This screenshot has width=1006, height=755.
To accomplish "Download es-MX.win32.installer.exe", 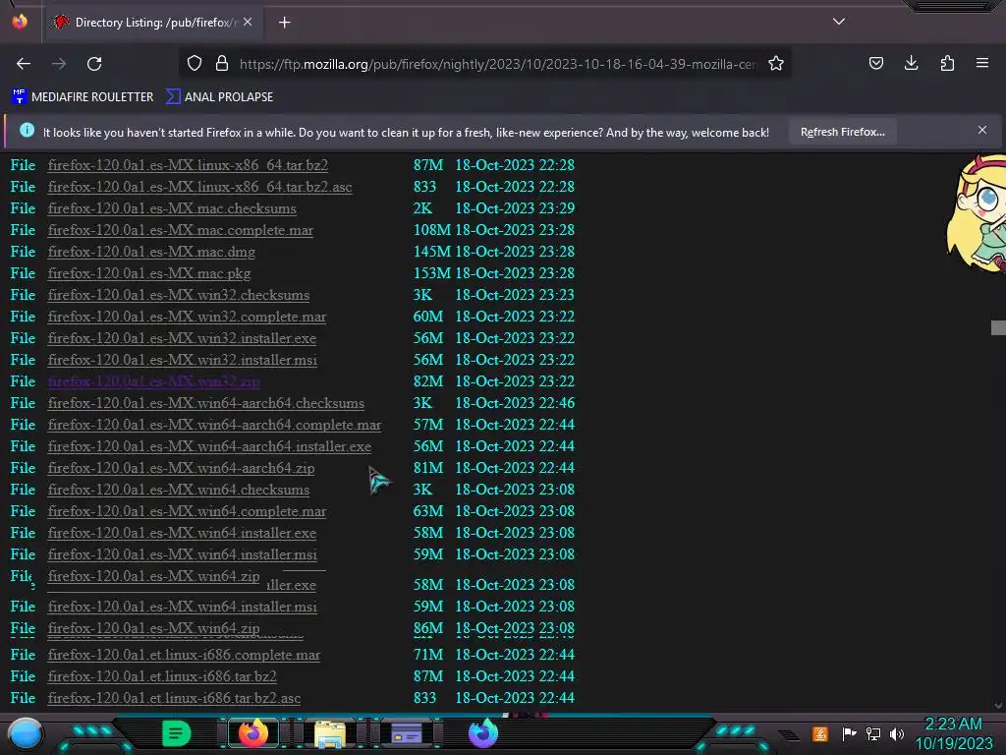I will pos(182,338).
